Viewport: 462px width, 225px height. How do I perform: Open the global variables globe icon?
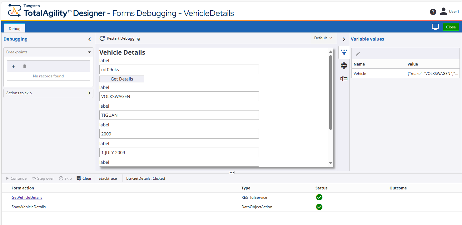pyautogui.click(x=344, y=66)
